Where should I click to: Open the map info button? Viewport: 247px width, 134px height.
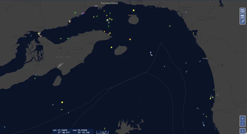242,131
